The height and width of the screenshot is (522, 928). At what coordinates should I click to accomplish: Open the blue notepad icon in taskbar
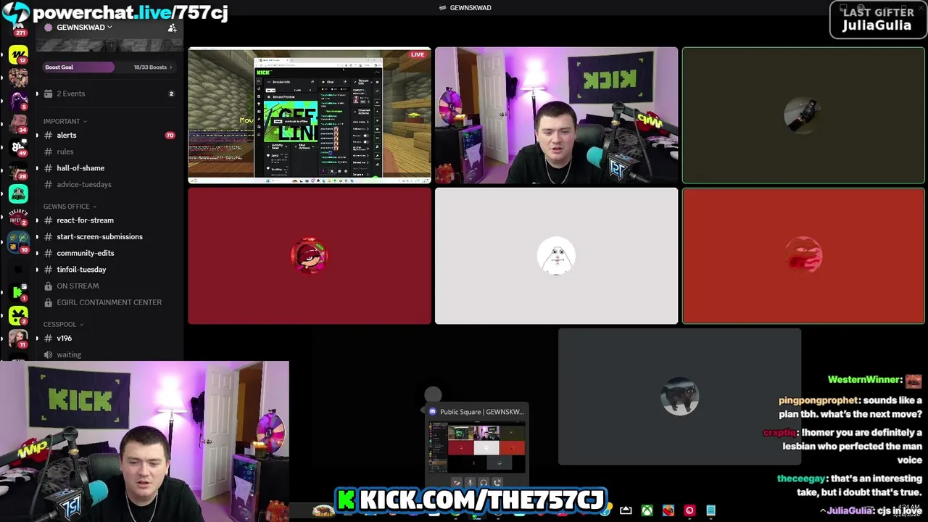tap(710, 510)
